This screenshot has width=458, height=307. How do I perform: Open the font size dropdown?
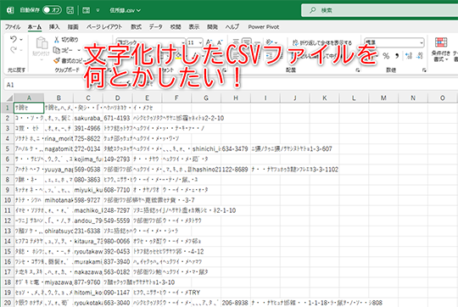click(x=200, y=43)
